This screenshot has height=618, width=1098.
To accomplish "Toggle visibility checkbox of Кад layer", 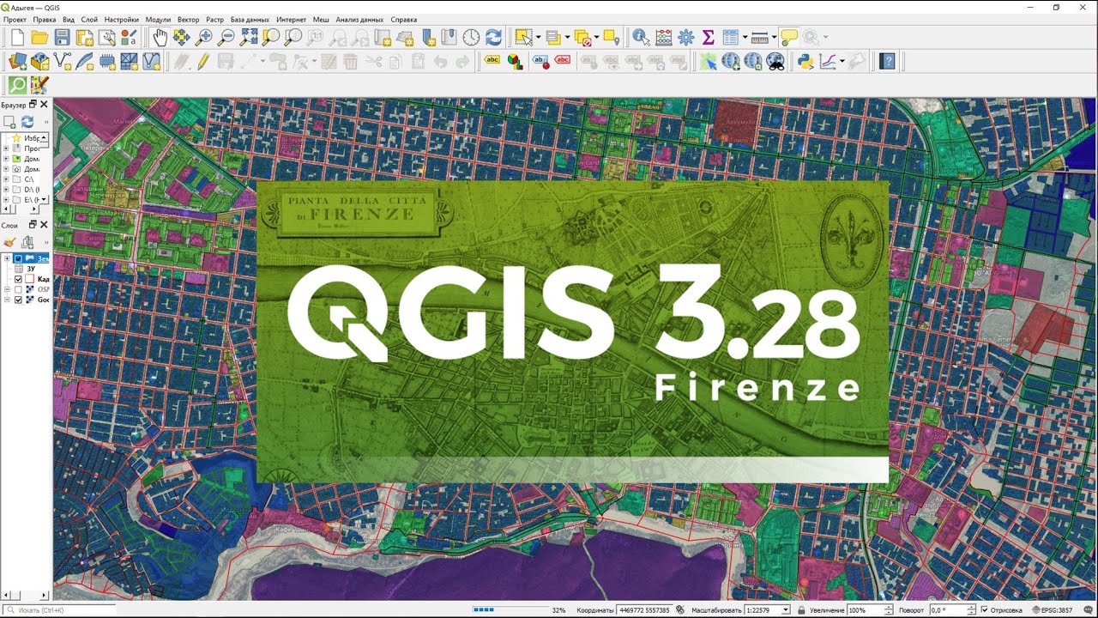I will [x=18, y=279].
